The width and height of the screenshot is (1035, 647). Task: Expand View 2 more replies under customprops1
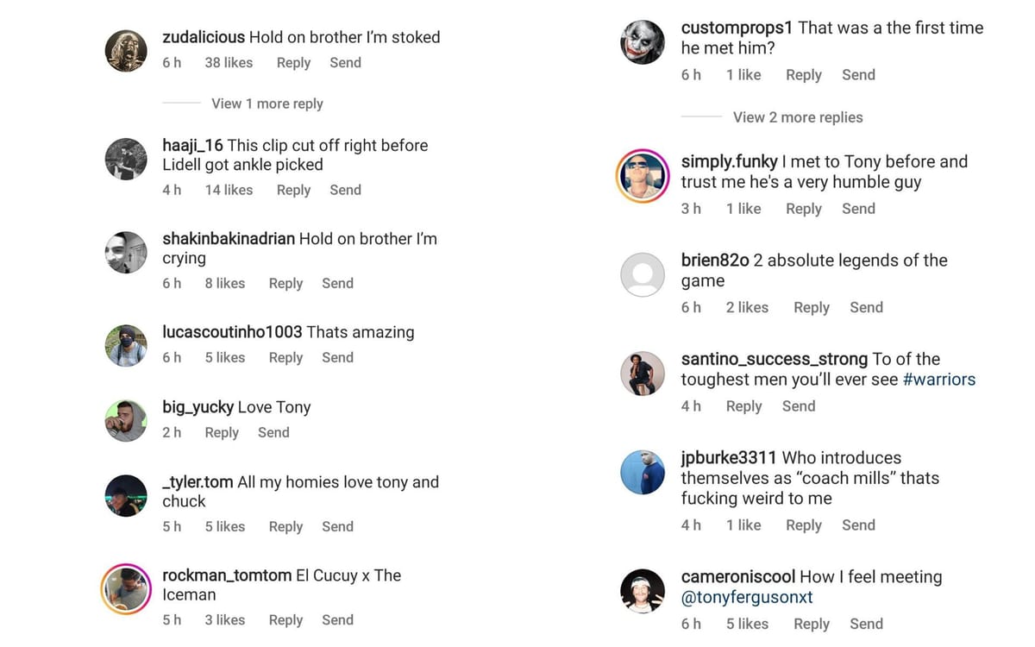(x=798, y=117)
